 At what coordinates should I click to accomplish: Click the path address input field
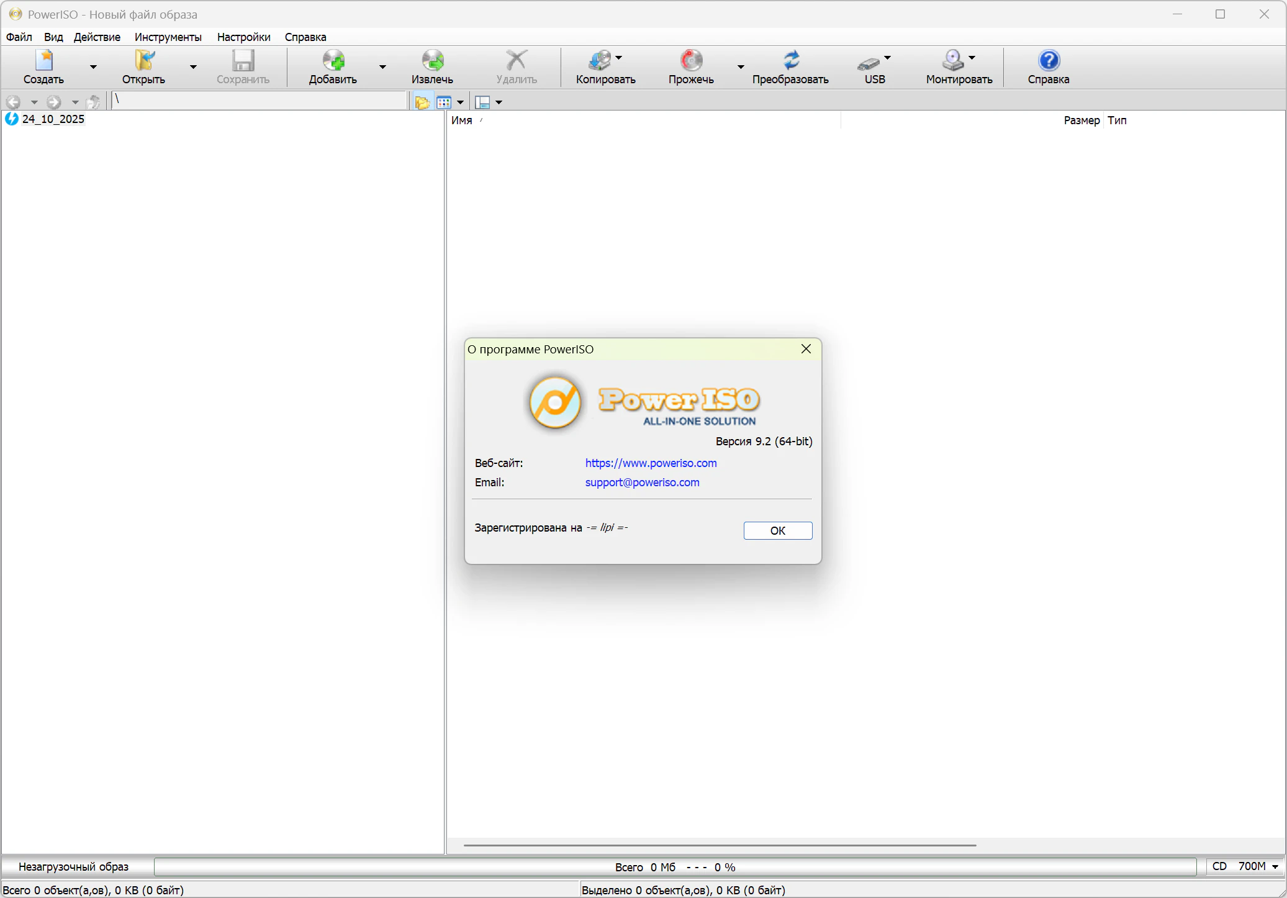point(258,101)
